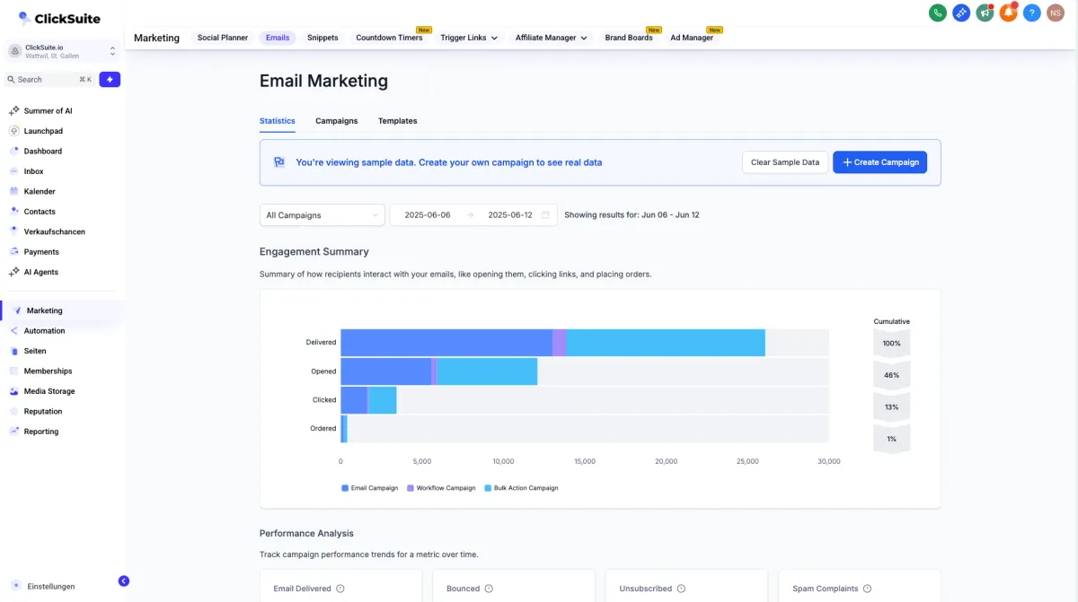Screen dimensions: 1078x602
Task: Click the question mark help icon
Action: 1032,13
